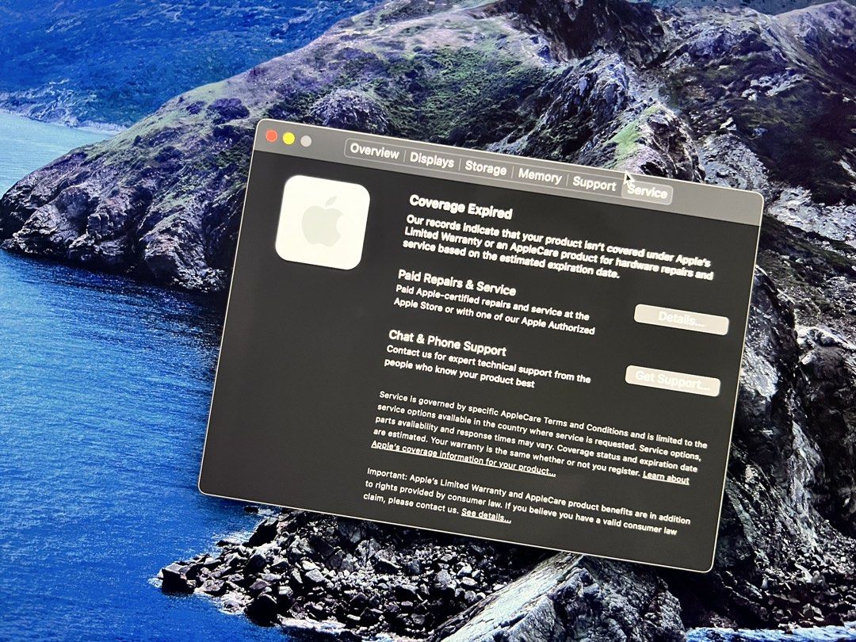Switch to the Overview tab
This screenshot has height=642, width=856.
click(374, 151)
